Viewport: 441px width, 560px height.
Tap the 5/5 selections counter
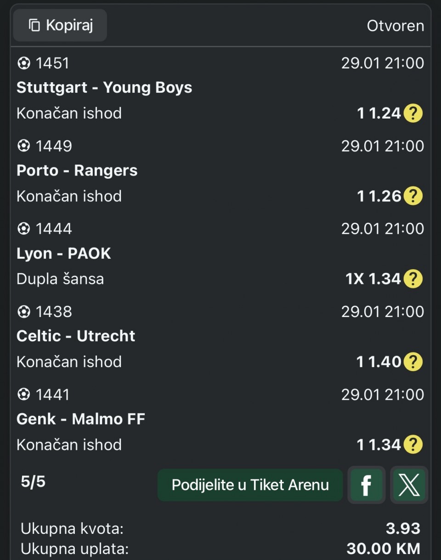pyautogui.click(x=33, y=482)
